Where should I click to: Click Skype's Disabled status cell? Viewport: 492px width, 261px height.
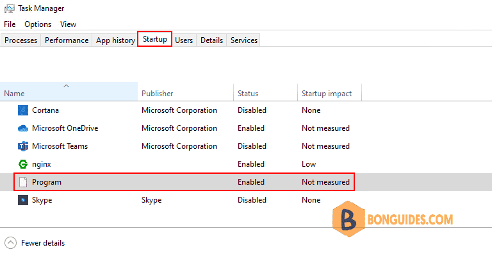(252, 200)
